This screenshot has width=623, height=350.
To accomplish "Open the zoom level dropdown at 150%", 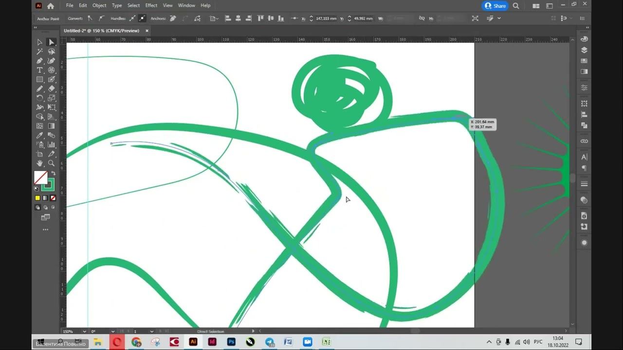I will [84, 332].
